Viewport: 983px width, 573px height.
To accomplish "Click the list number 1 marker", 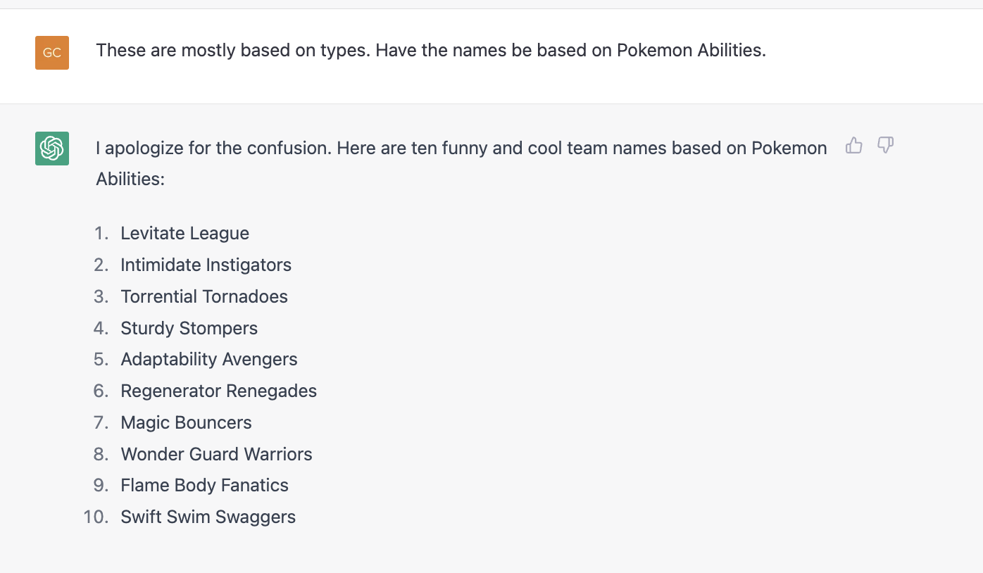I will point(101,233).
